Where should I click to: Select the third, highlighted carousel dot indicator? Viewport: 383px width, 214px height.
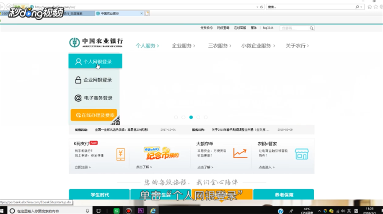pos(191,117)
